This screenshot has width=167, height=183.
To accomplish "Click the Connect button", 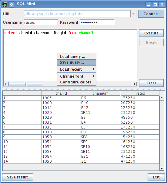I will click(151, 14).
